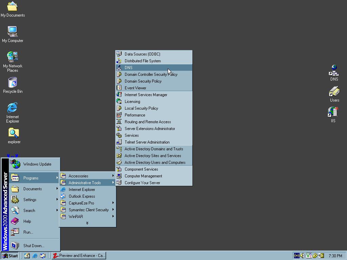Open Internet Services Manager
The image size is (347, 260).
(x=154, y=95)
